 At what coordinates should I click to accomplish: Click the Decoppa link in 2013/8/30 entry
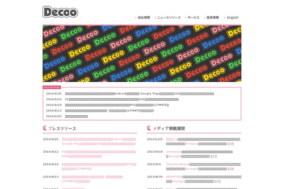pyautogui.click(x=178, y=181)
